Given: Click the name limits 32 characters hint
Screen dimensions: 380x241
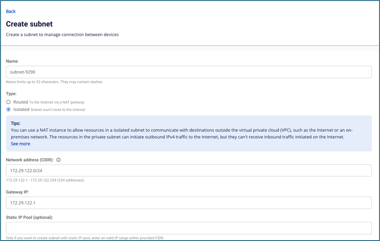Looking at the screenshot, I should pos(54,82).
